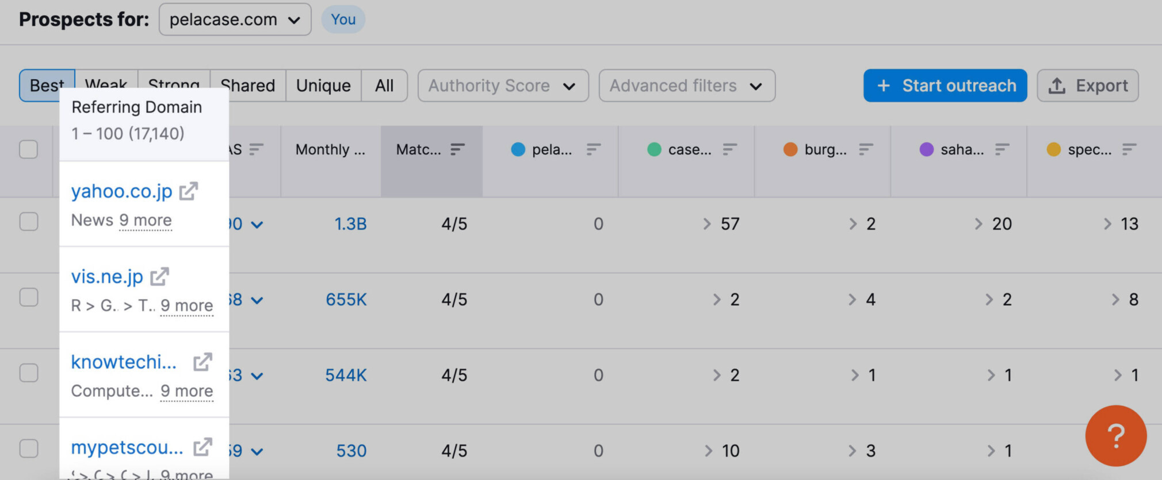Open the Advanced filters dropdown
1162x480 pixels.
[x=687, y=86]
